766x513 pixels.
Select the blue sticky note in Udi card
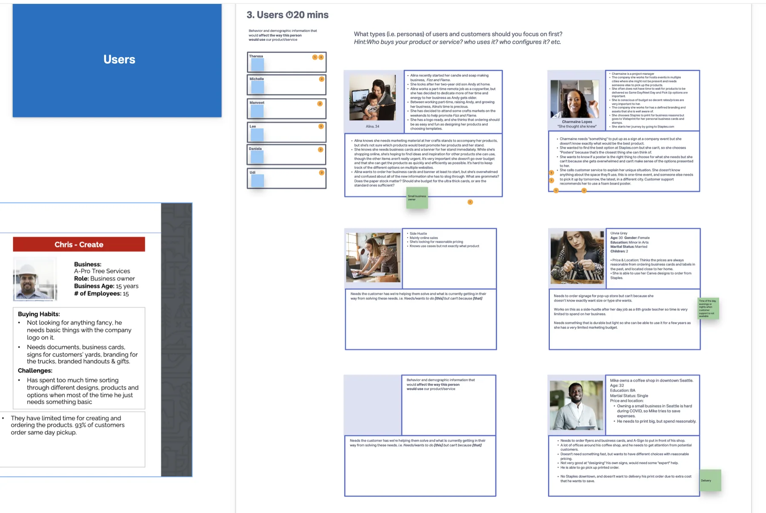pos(257,181)
